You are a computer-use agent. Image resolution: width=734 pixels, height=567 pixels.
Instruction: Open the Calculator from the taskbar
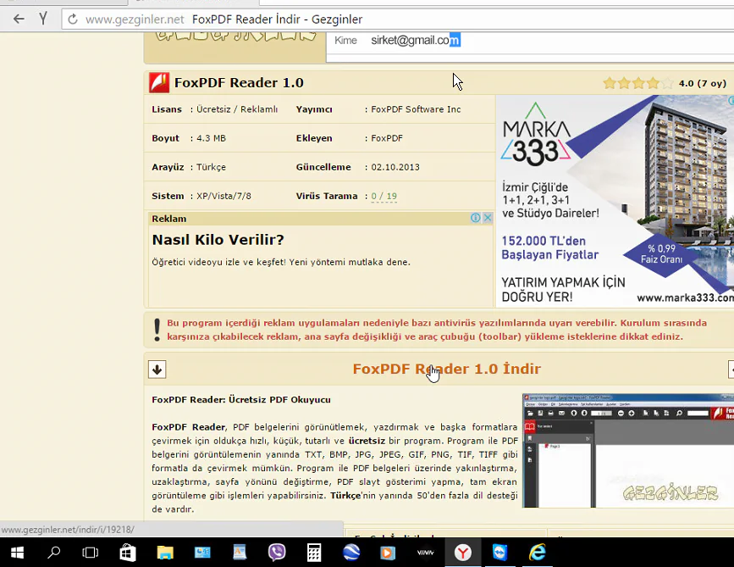tap(313, 553)
